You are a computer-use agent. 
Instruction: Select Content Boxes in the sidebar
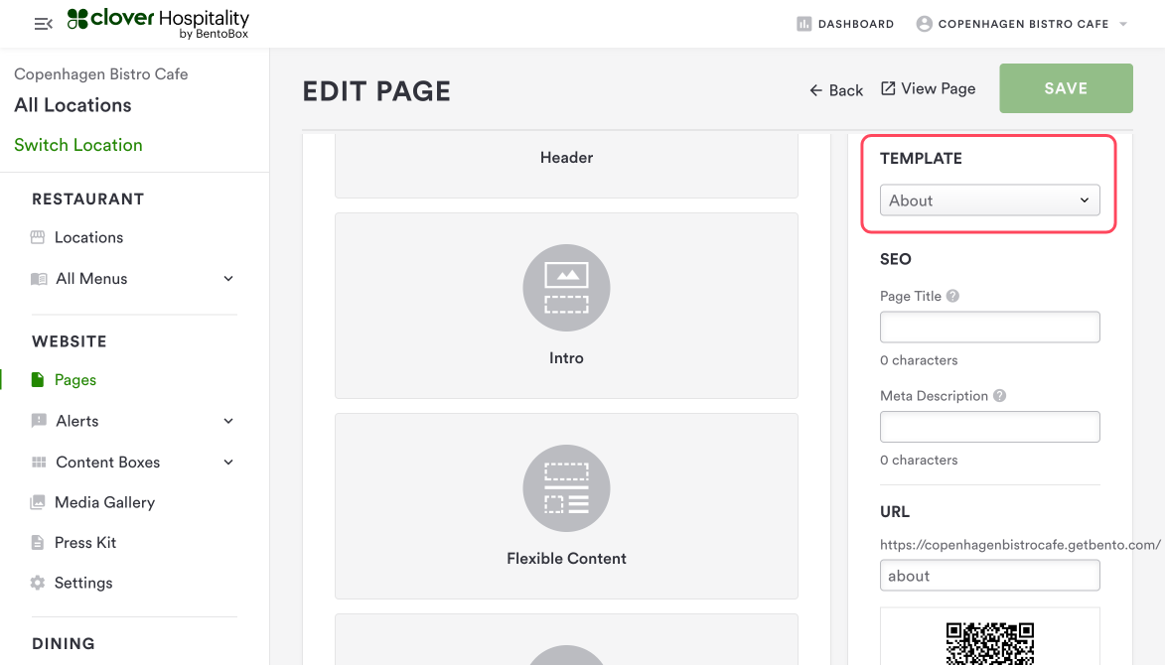(x=107, y=463)
